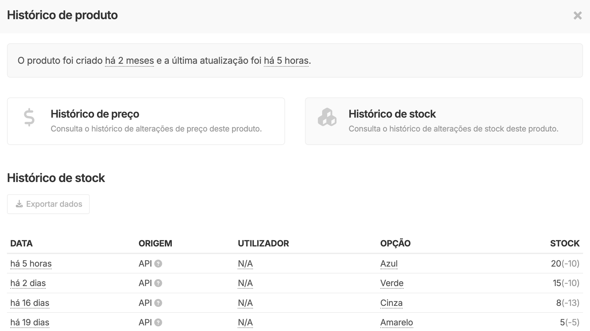Click the 'há 2 meses' creation date text
The width and height of the screenshot is (590, 331).
tap(129, 61)
